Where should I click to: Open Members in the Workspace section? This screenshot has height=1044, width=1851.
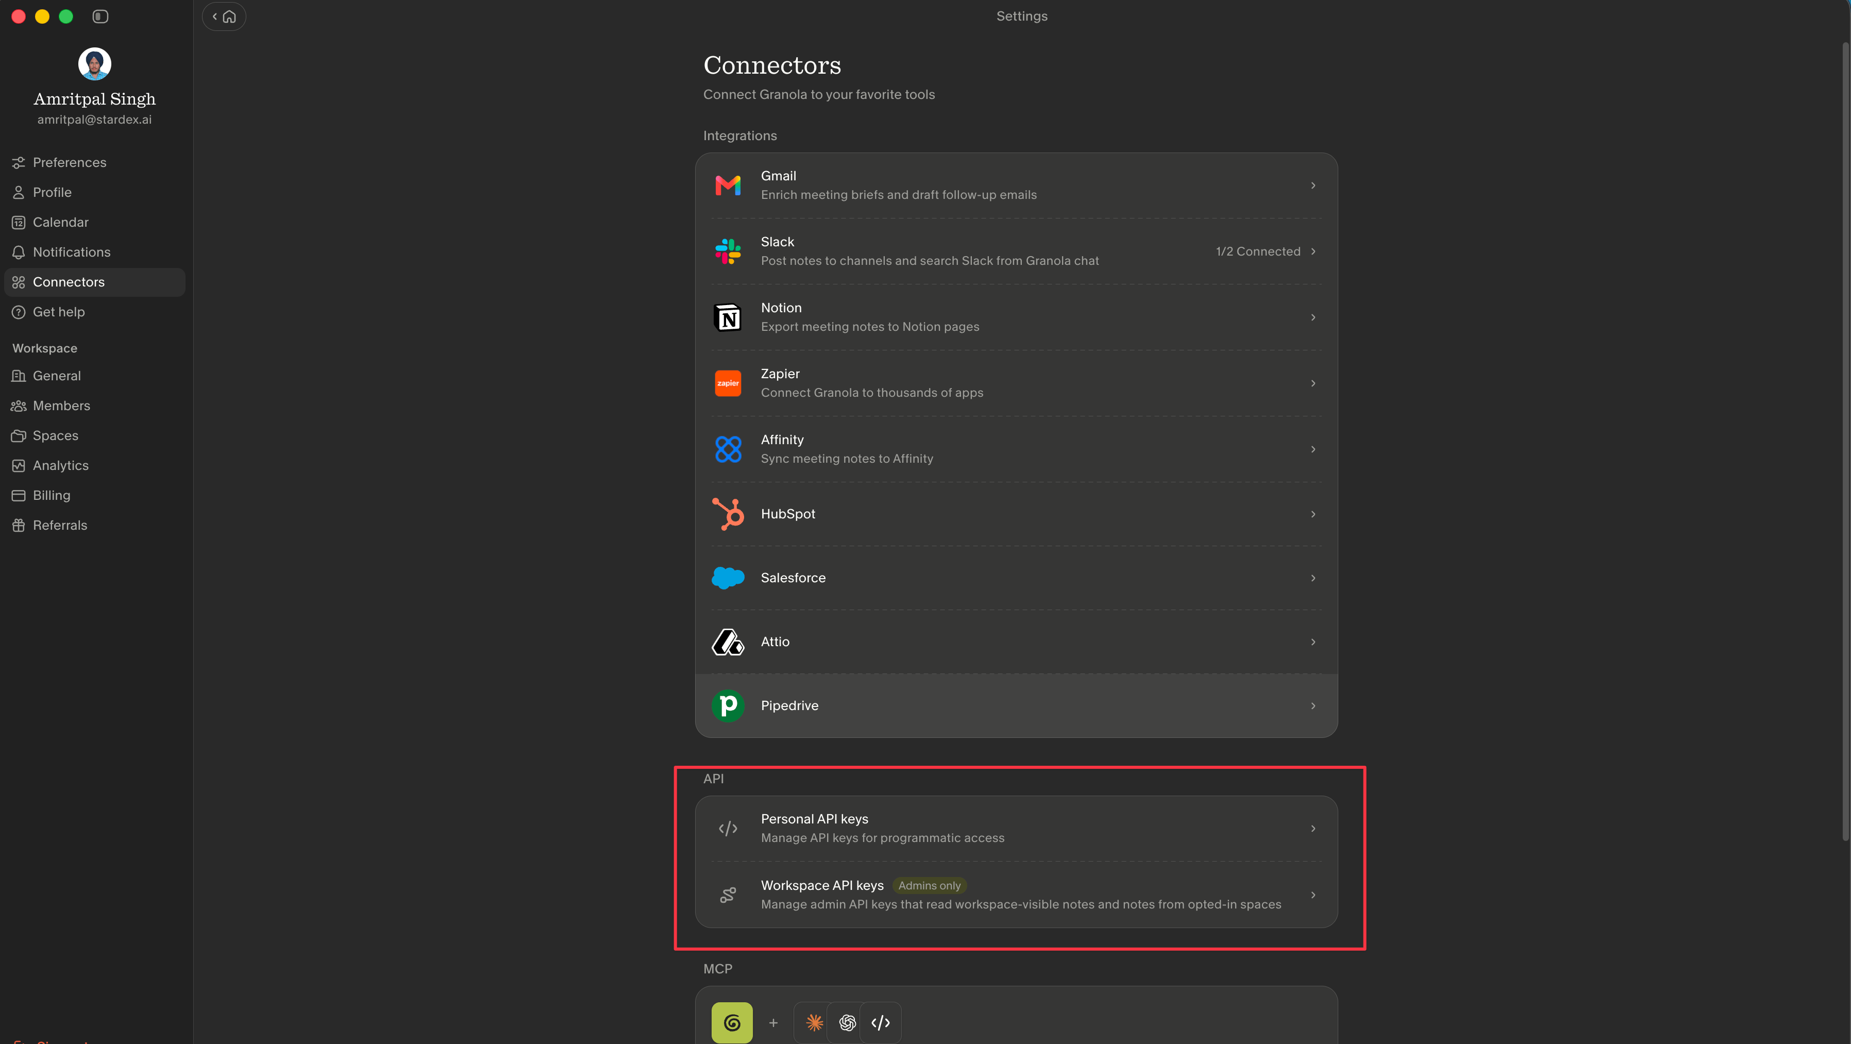95,406
